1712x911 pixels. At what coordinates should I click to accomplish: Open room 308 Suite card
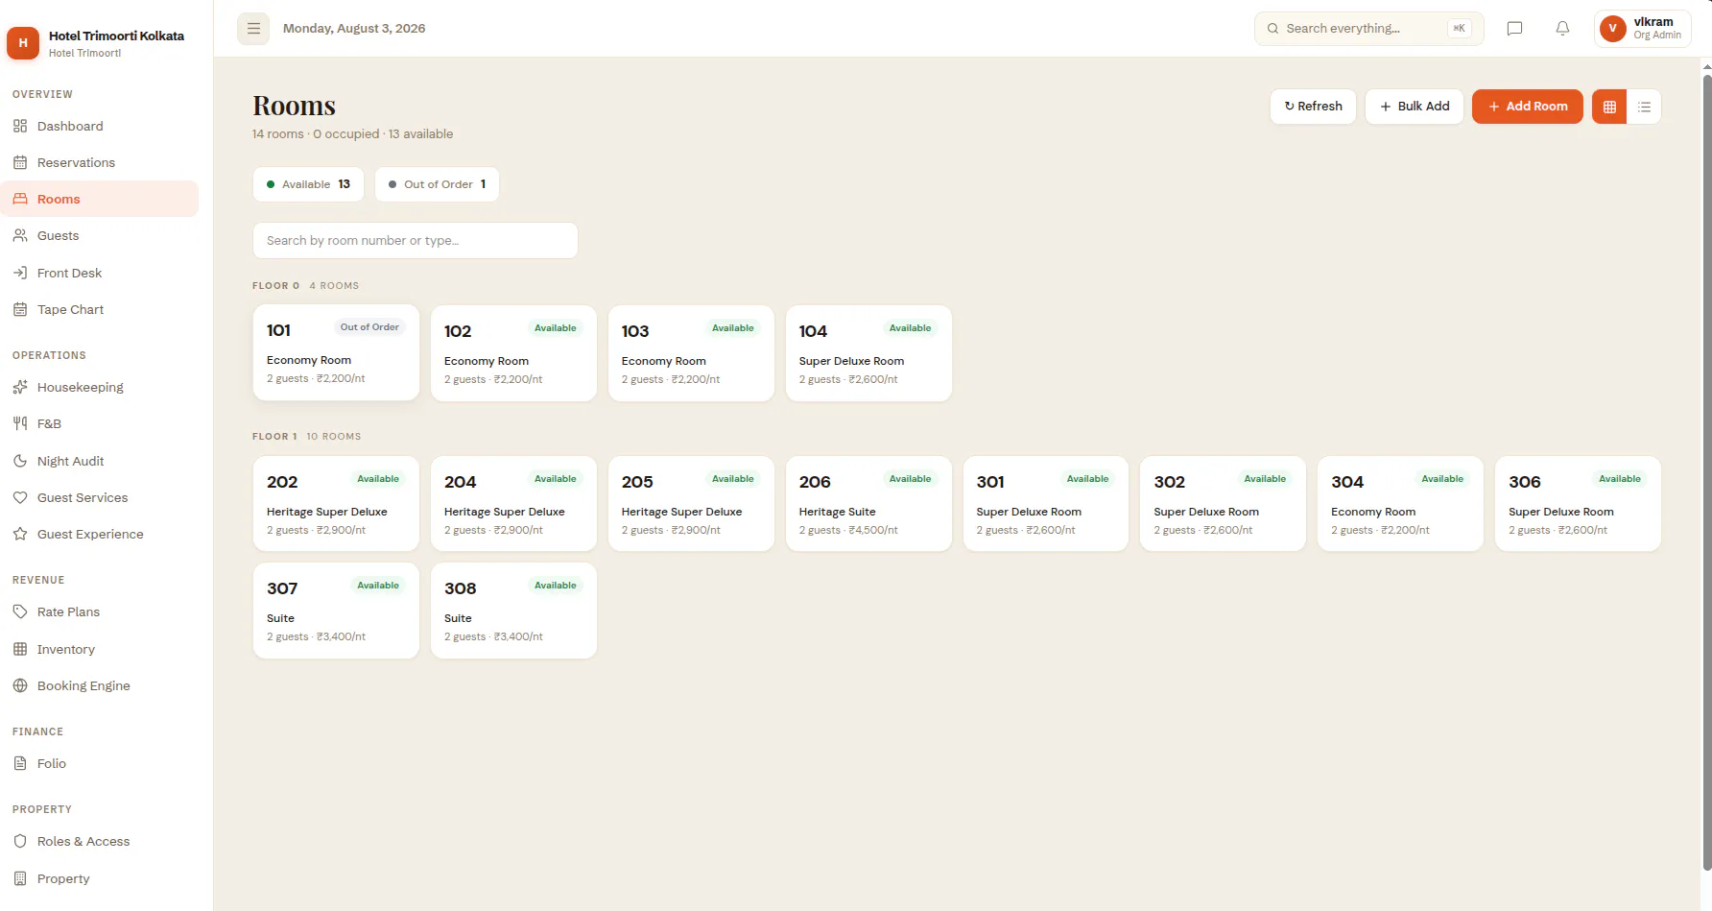(513, 611)
